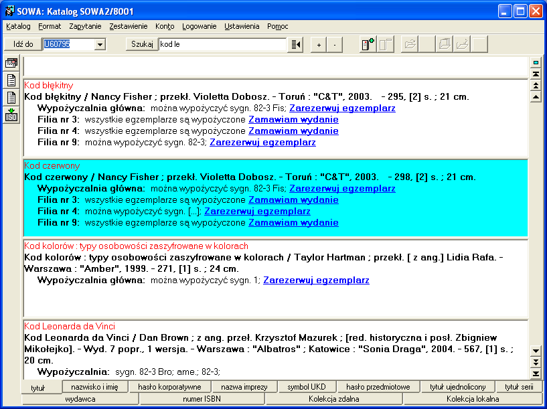Viewport: 547px width, 409px height.
Task: Order Kod błękitny edition at Filia nr 4
Action: [x=293, y=131]
